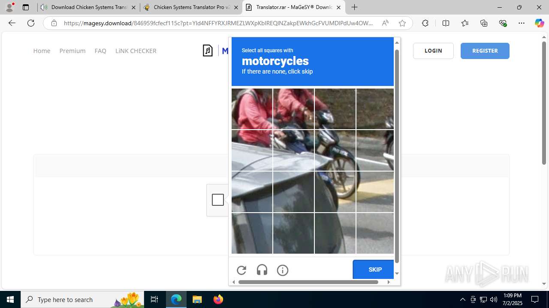The width and height of the screenshot is (549, 308).
Task: Open network status in system tray
Action: tap(483, 299)
